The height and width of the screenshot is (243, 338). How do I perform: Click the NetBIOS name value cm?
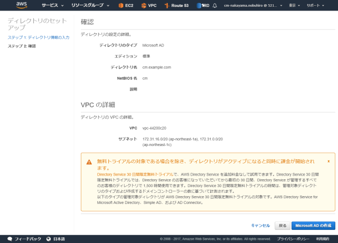(x=145, y=79)
